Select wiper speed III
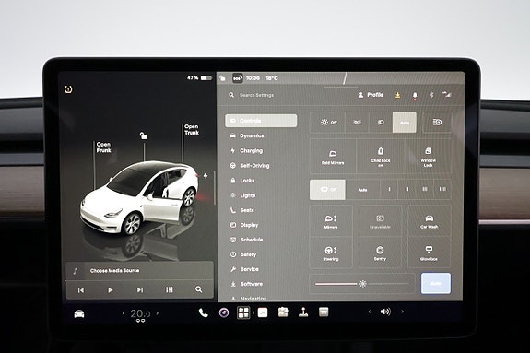 (425, 190)
